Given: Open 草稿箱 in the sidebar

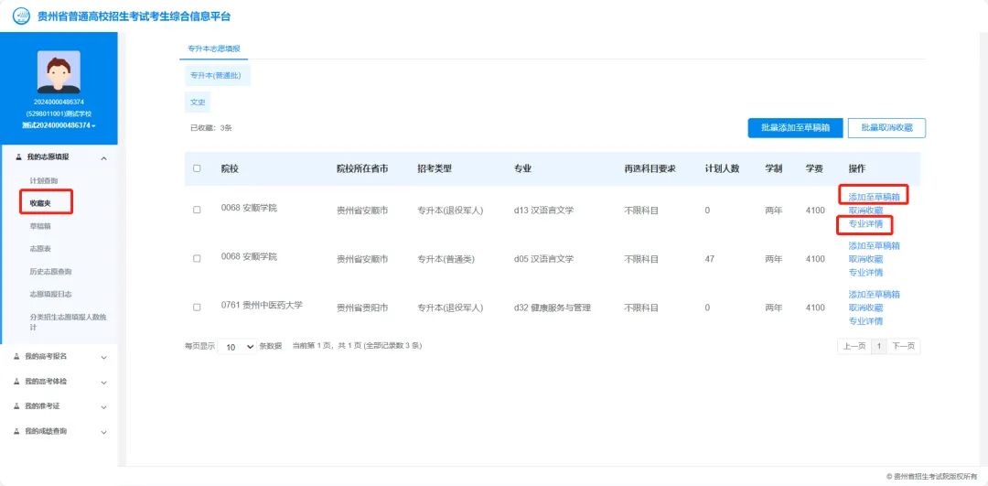Looking at the screenshot, I should pyautogui.click(x=40, y=225).
